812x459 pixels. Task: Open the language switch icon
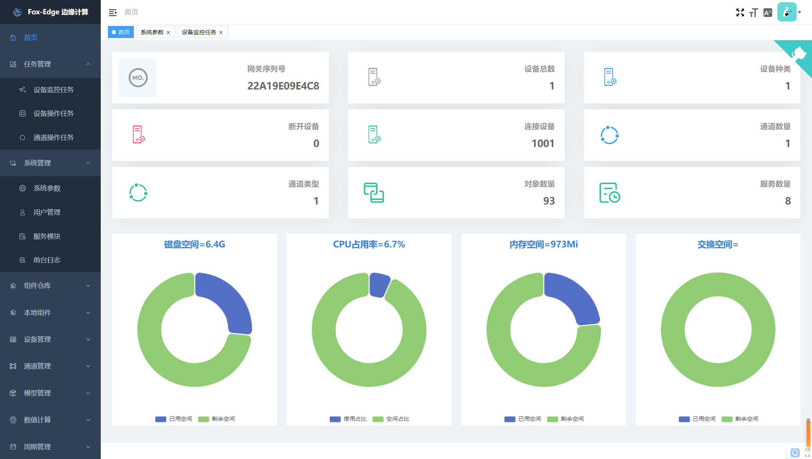tap(768, 12)
